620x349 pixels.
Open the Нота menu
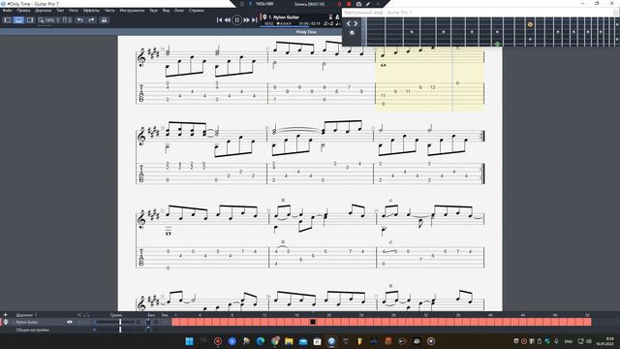pyautogui.click(x=74, y=11)
